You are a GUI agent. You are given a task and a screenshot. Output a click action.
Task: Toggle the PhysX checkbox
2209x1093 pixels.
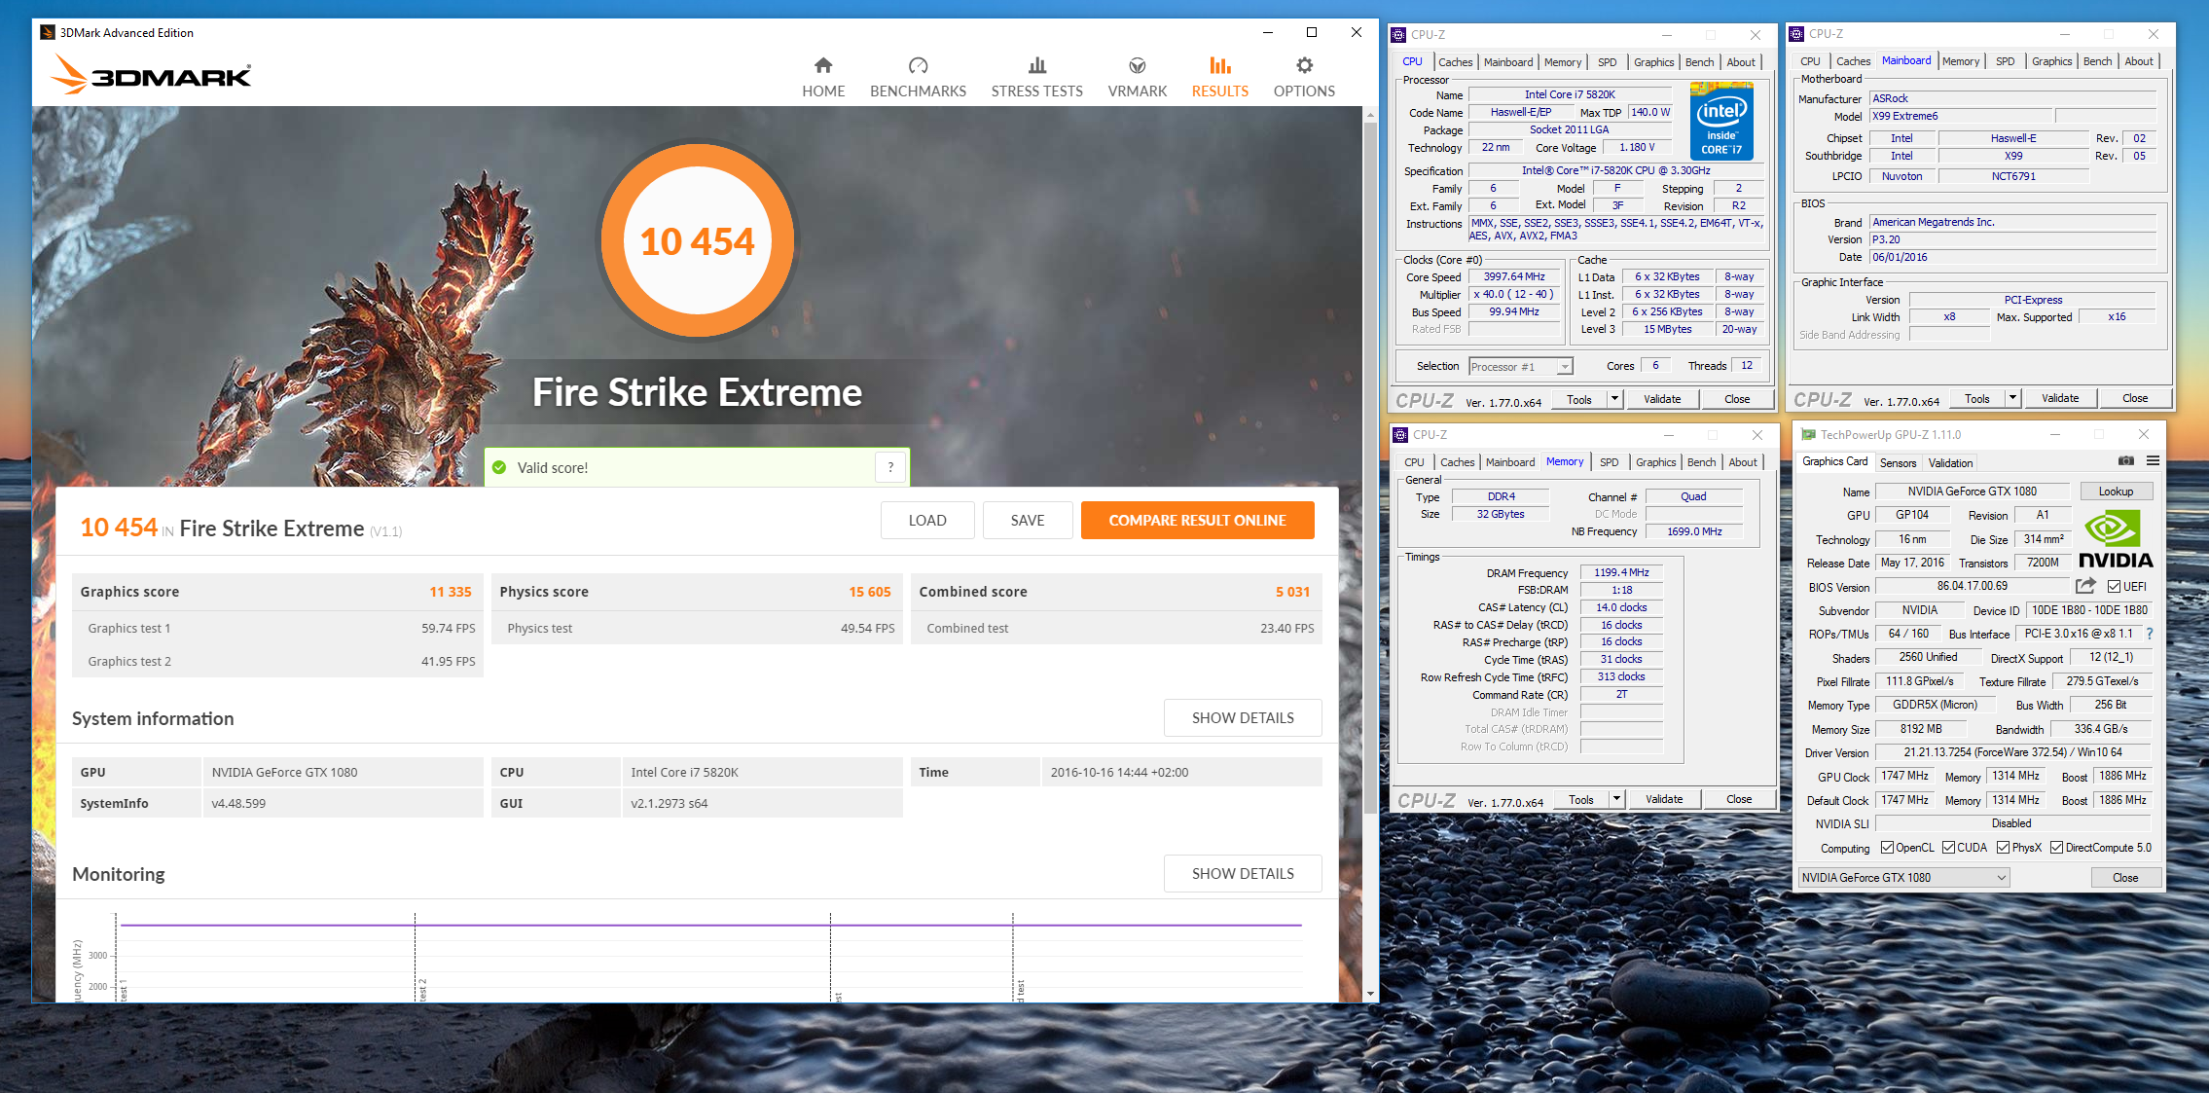click(x=2003, y=848)
